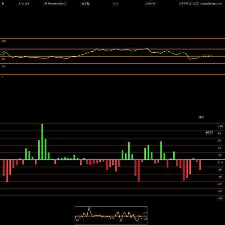
Task: Click the 0 label on the left RSI axis
Action: [x=2, y=77]
